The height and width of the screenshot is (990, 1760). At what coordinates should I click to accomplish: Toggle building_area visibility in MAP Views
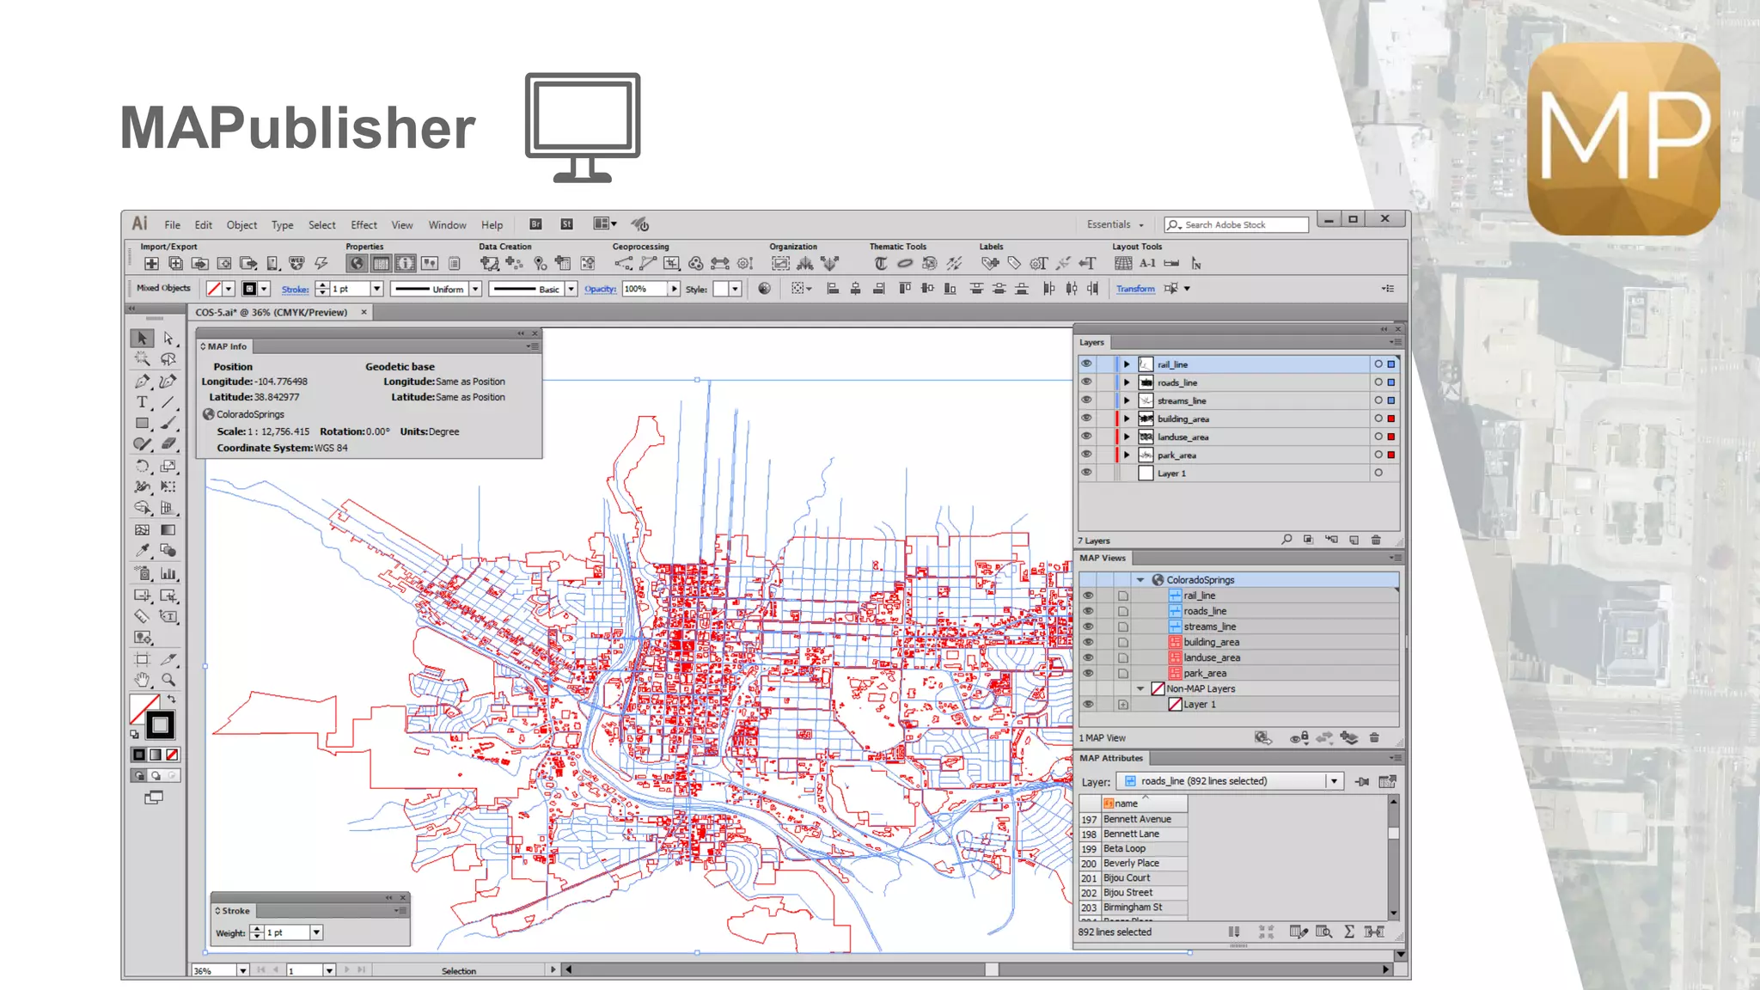[1088, 642]
